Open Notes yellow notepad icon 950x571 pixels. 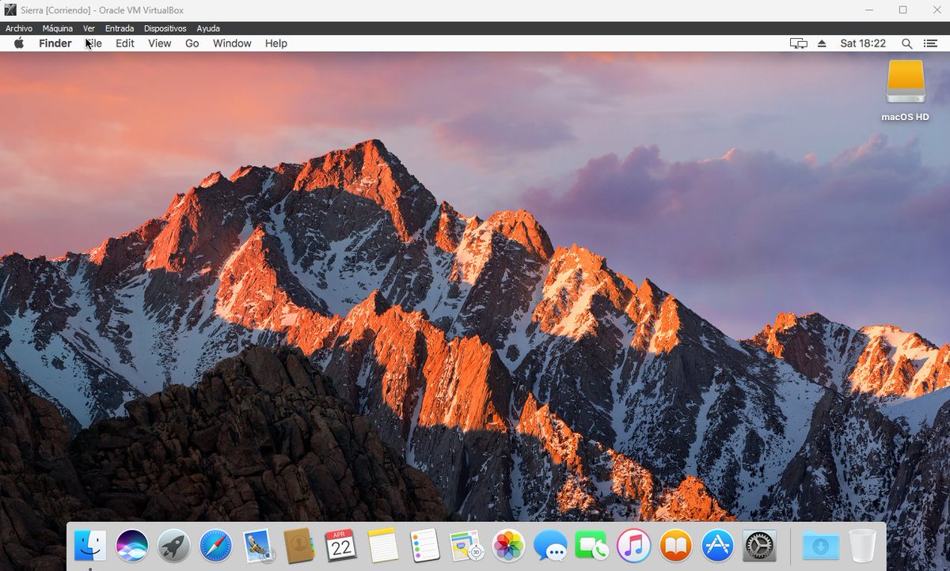coord(382,546)
